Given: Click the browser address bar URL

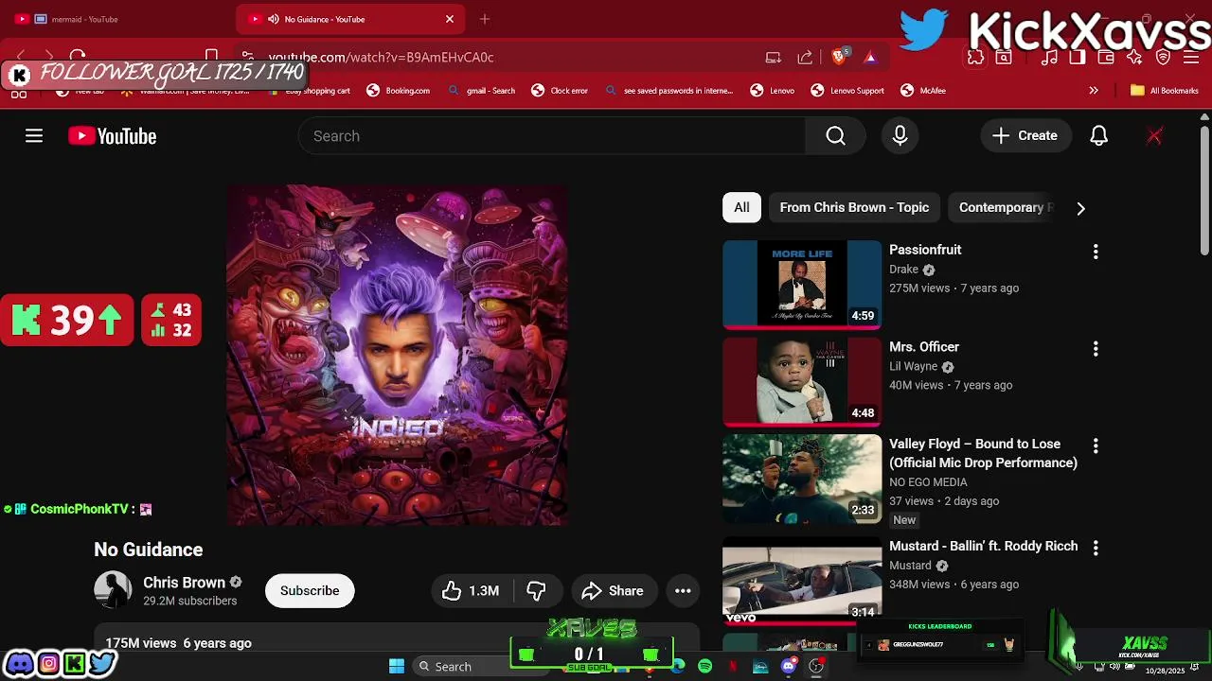Looking at the screenshot, I should click(x=381, y=57).
